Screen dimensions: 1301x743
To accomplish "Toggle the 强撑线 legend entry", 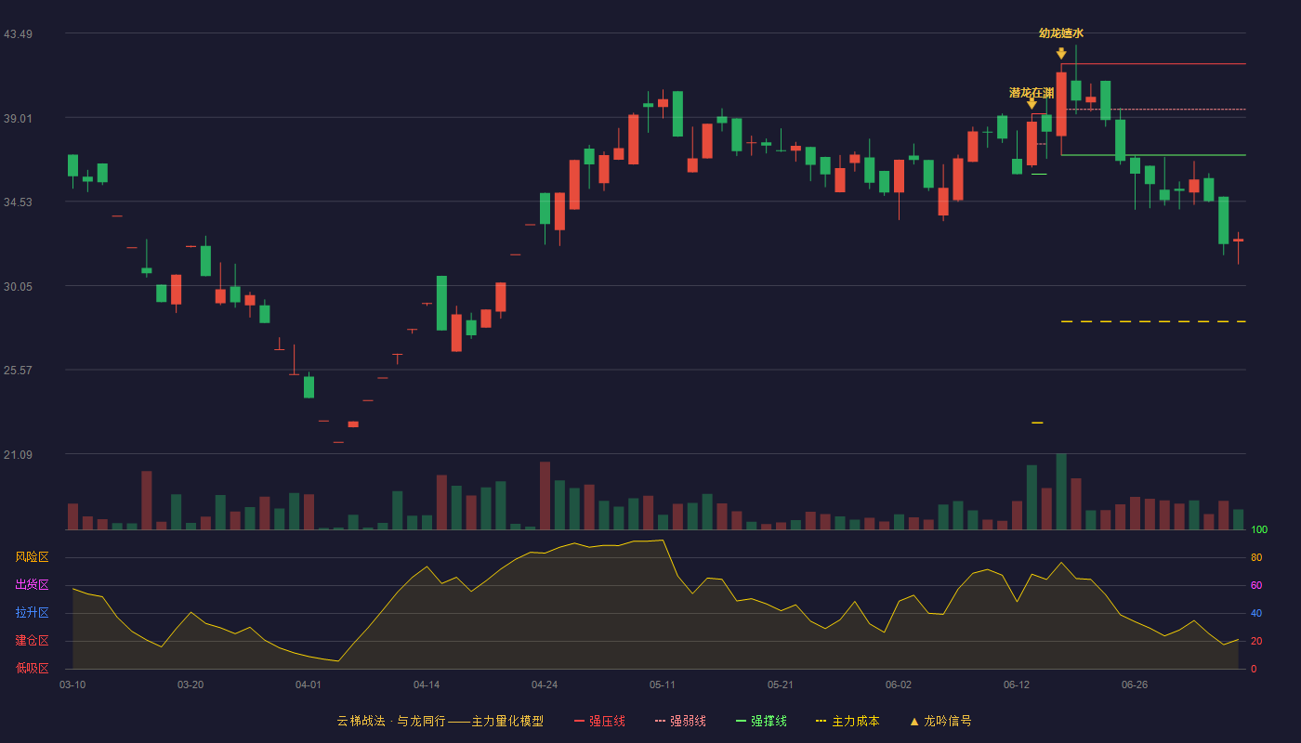I will [x=761, y=721].
